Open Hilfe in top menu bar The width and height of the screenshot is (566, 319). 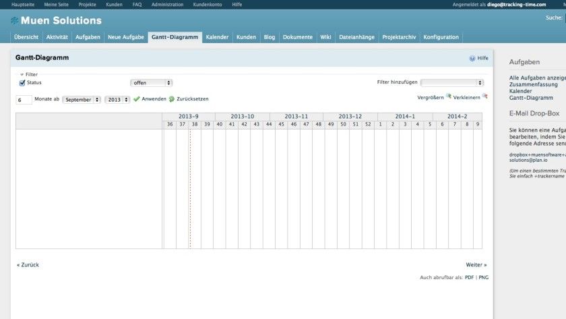tap(237, 5)
